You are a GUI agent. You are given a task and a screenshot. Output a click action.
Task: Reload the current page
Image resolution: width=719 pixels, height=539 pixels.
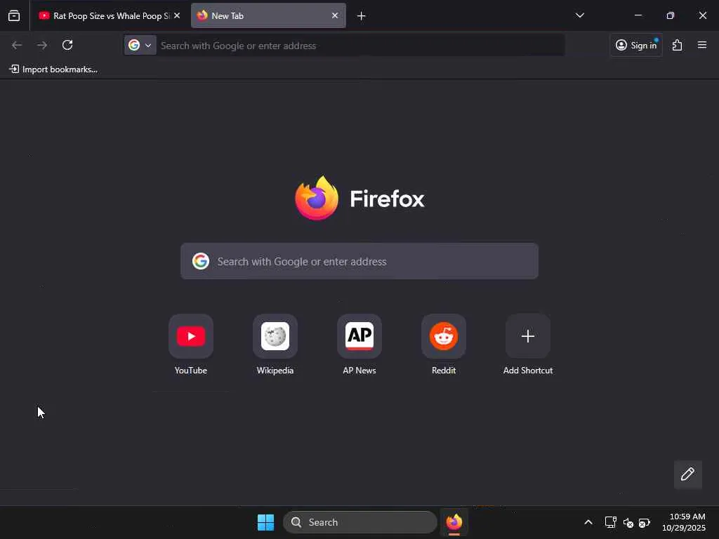click(x=67, y=45)
